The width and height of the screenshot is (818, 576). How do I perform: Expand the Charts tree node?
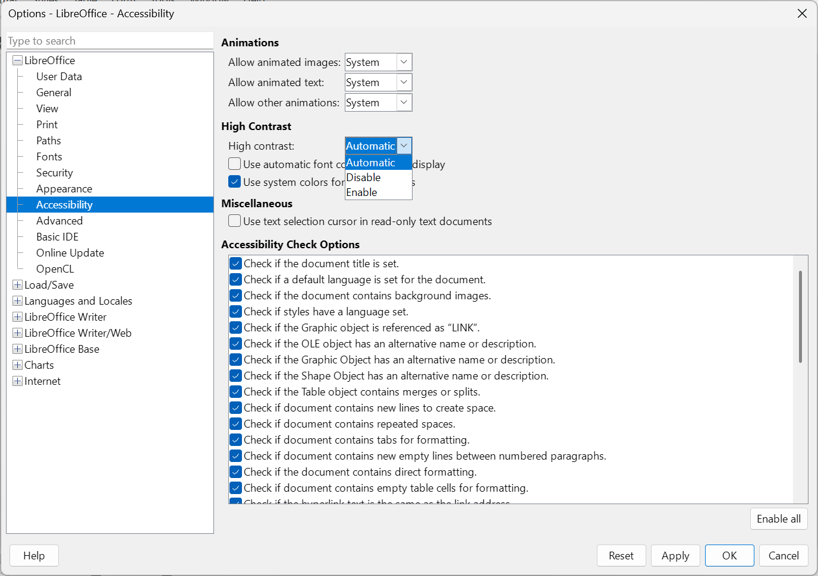17,365
